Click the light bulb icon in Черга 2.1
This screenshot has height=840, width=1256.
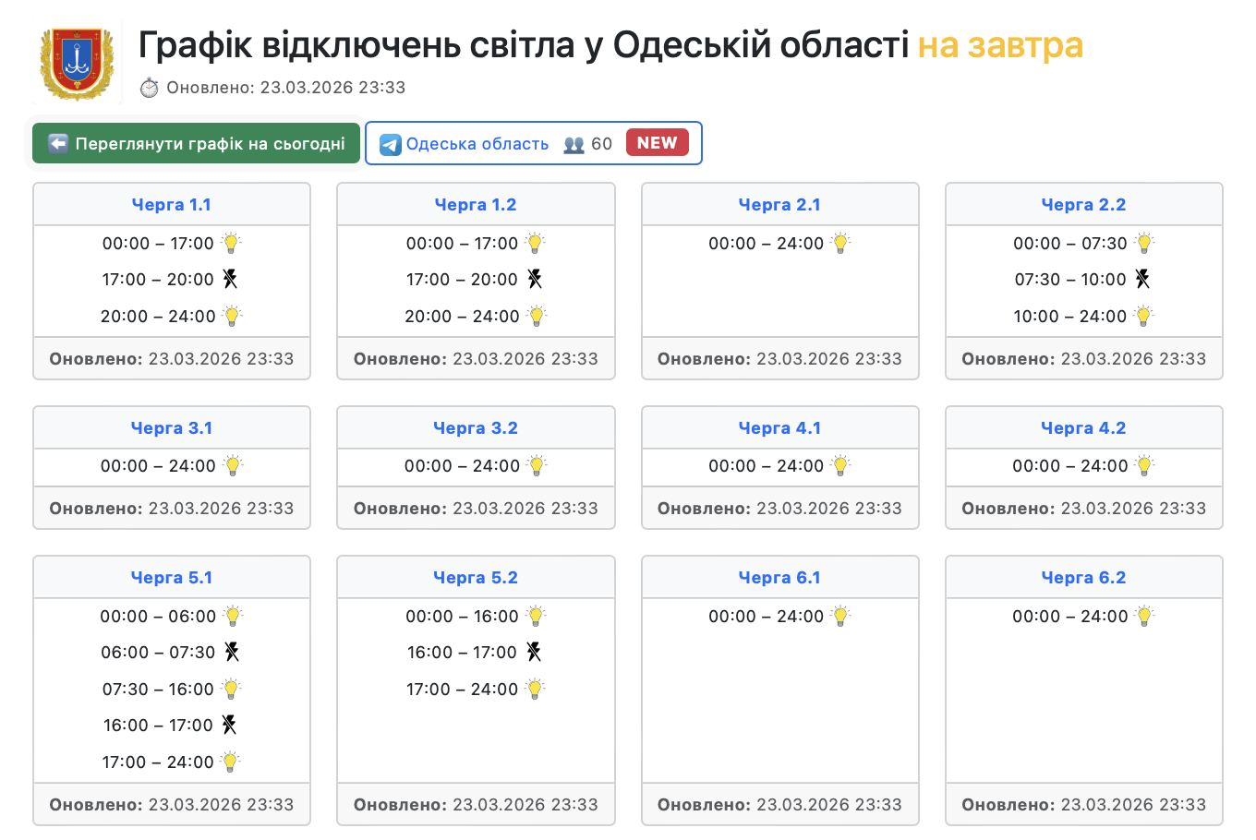click(840, 244)
